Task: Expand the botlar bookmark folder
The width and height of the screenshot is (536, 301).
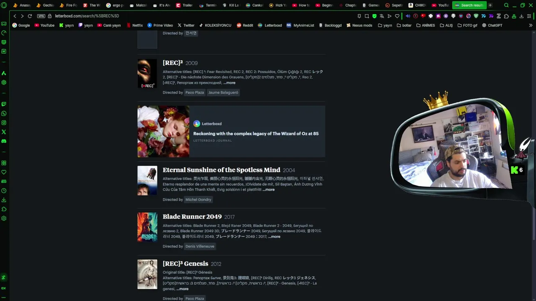Action: click(x=404, y=25)
